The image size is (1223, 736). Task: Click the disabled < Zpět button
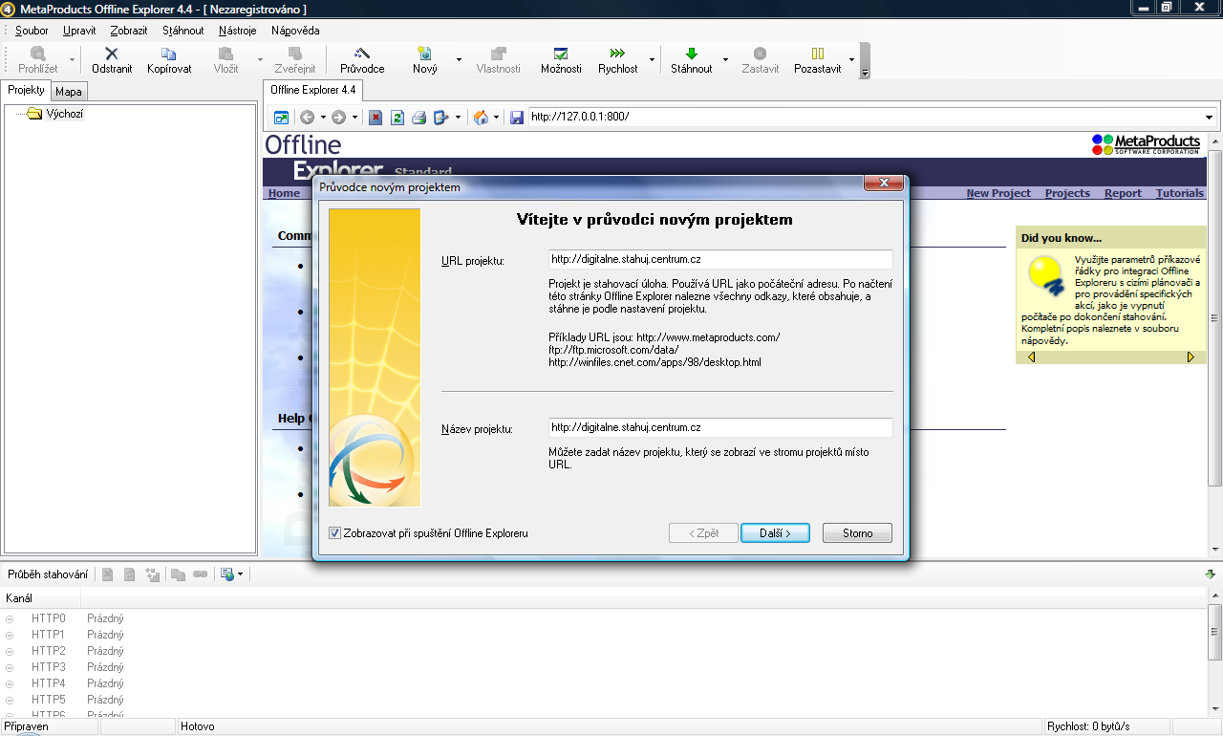[x=703, y=533]
